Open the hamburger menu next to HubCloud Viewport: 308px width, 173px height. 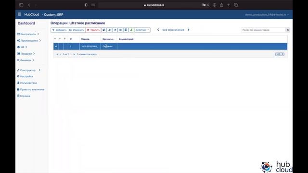pyautogui.click(x=19, y=14)
